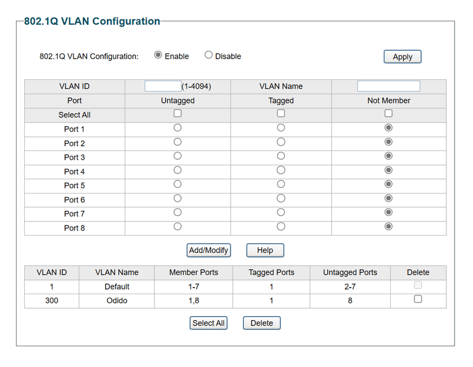Set Port 1 to Tagged
This screenshot has height=367, width=473.
pos(281,128)
